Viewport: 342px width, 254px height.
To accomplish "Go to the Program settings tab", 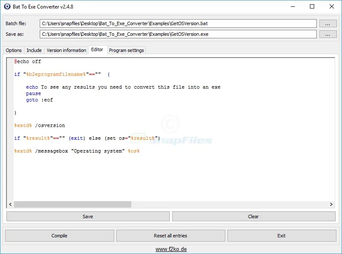I will click(126, 50).
